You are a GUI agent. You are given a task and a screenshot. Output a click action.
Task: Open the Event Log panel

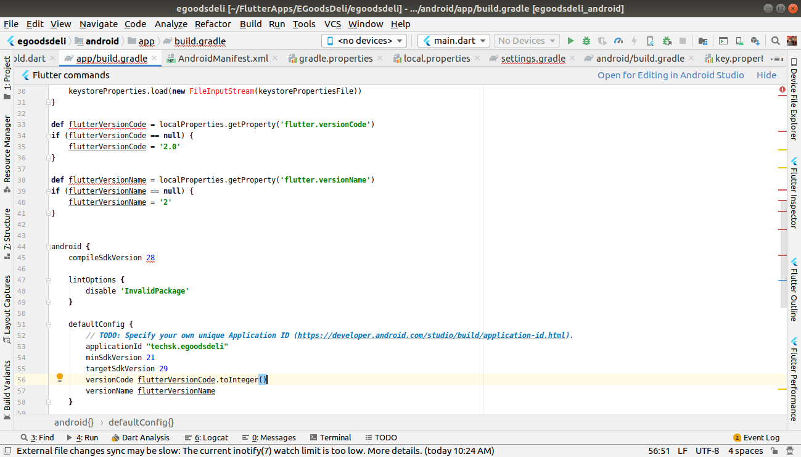tap(756, 437)
